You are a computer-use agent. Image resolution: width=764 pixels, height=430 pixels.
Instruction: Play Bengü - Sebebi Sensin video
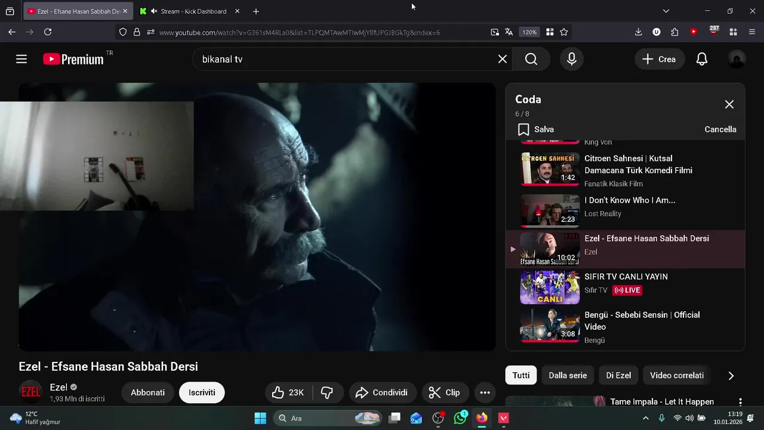(x=625, y=326)
